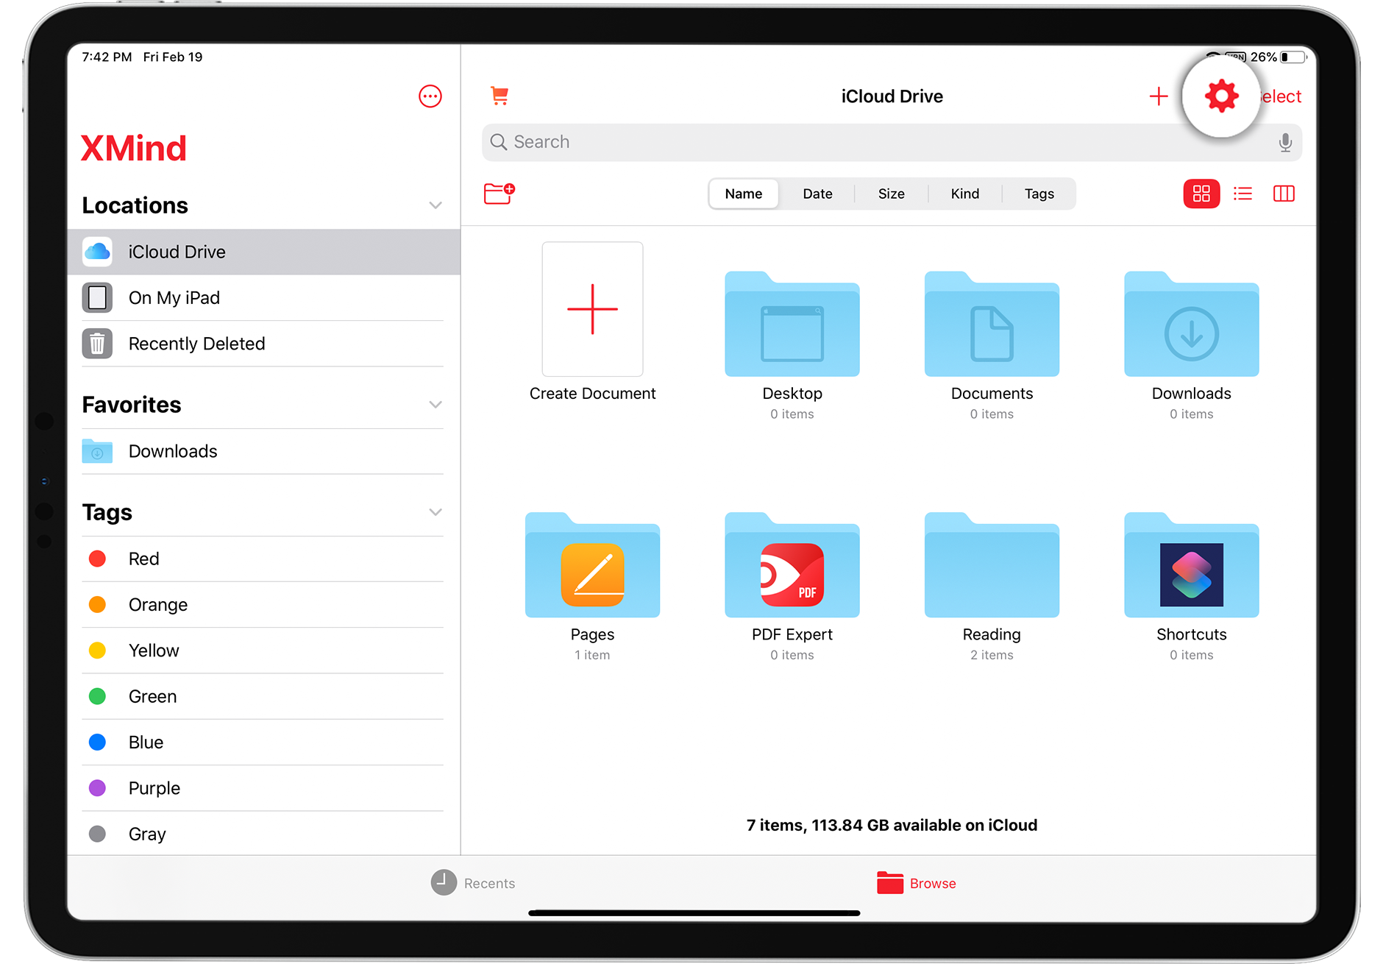Switch to Recents tab
Viewport: 1383px width, 964px height.
473,882
